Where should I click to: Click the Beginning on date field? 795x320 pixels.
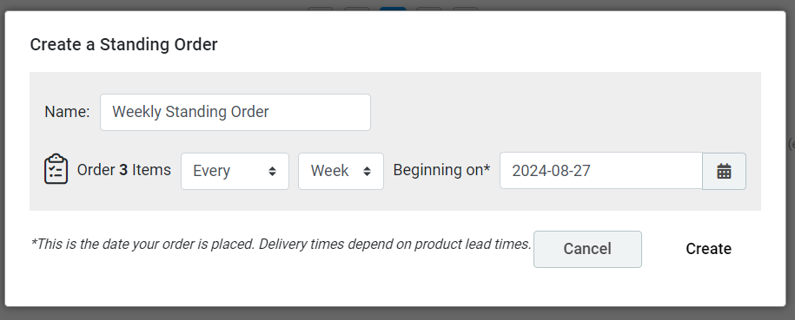point(601,171)
